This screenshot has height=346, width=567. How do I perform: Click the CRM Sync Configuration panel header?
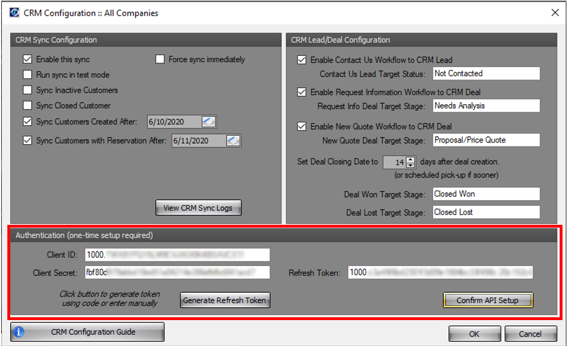click(146, 39)
